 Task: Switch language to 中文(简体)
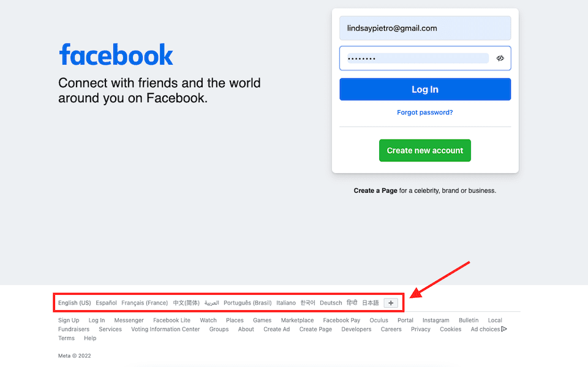[186, 302]
